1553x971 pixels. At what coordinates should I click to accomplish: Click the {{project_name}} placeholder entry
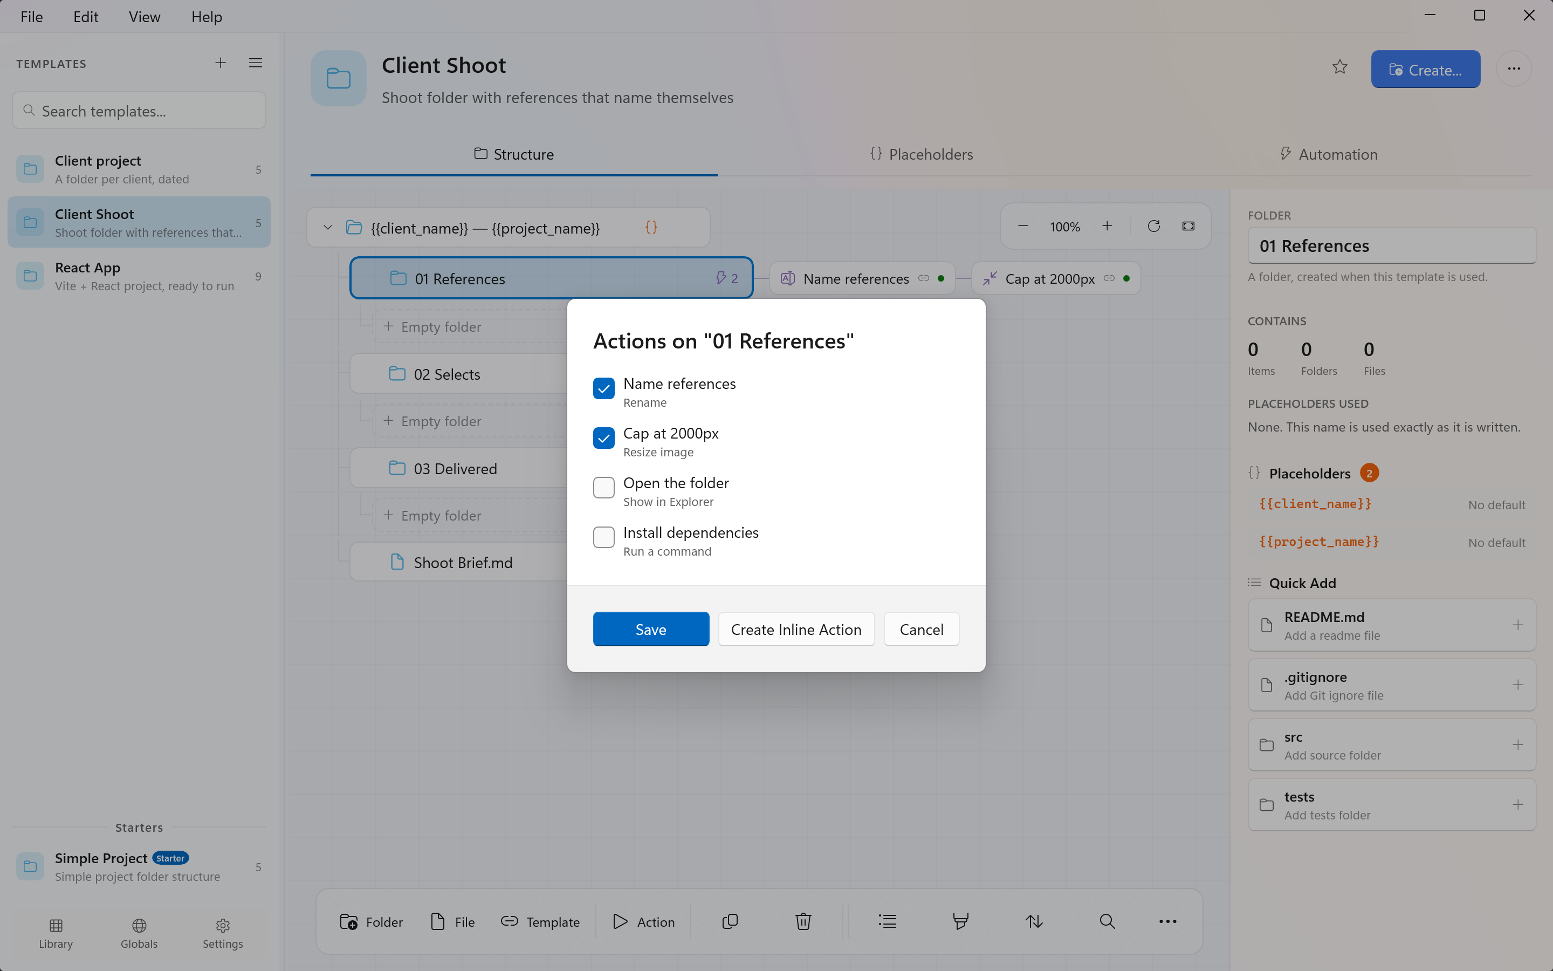(1391, 542)
